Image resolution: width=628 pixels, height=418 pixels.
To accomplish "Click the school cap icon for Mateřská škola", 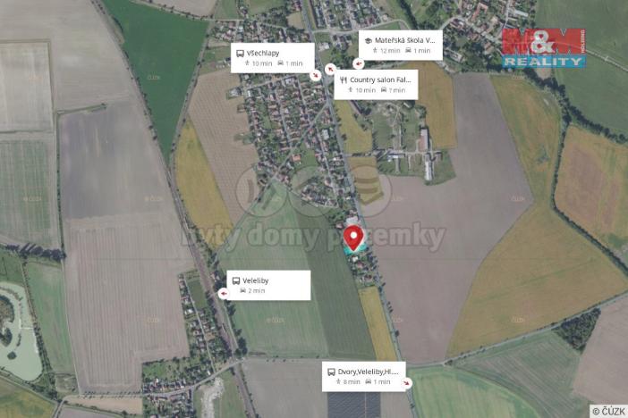I will pyautogui.click(x=368, y=40).
